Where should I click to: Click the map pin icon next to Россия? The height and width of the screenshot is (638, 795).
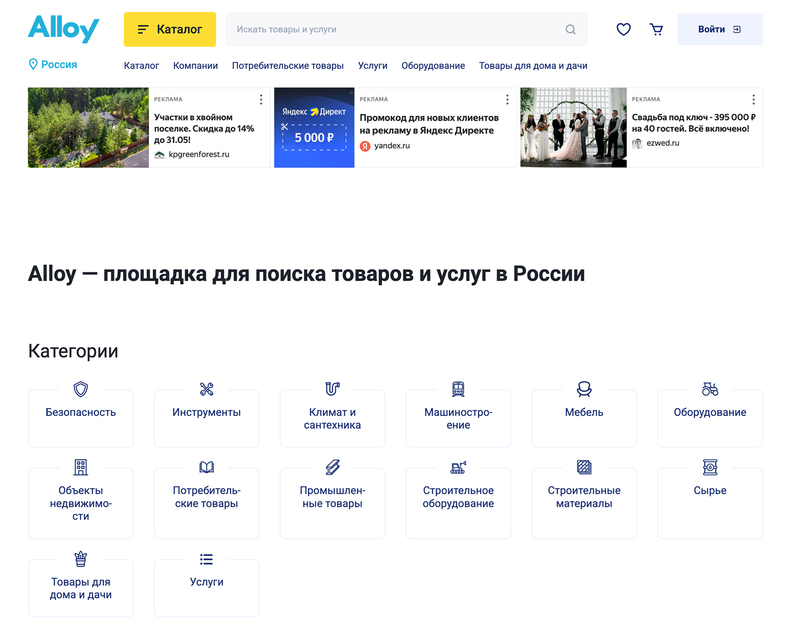(x=33, y=64)
